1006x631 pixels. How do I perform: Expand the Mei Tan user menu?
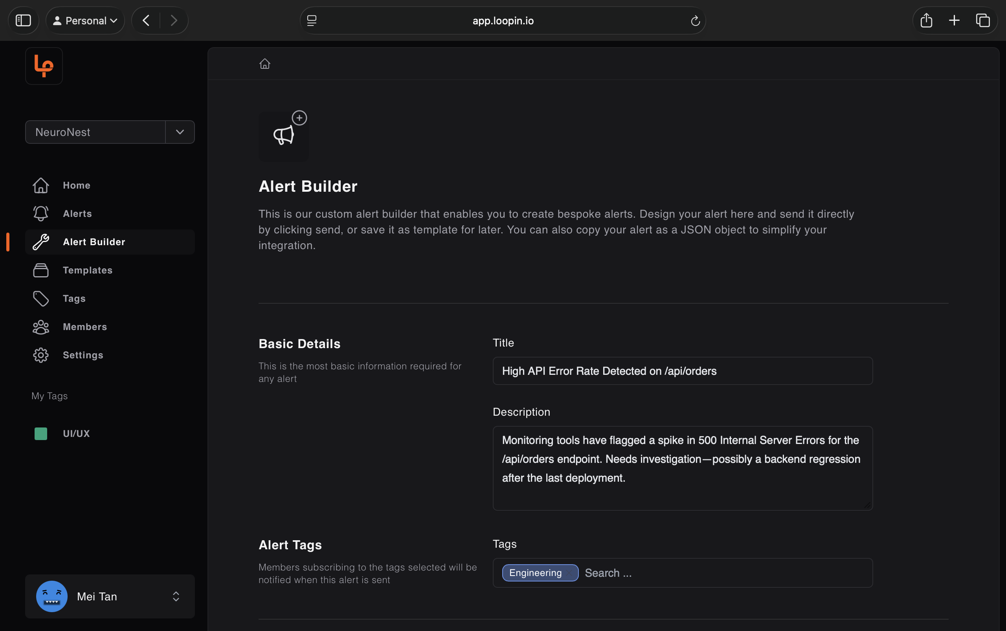pyautogui.click(x=176, y=596)
